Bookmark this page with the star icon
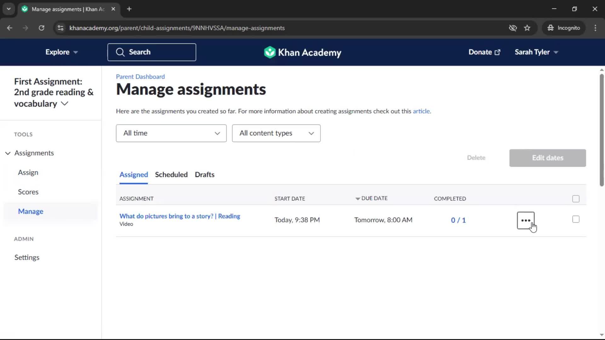This screenshot has height=340, width=605. (527, 28)
